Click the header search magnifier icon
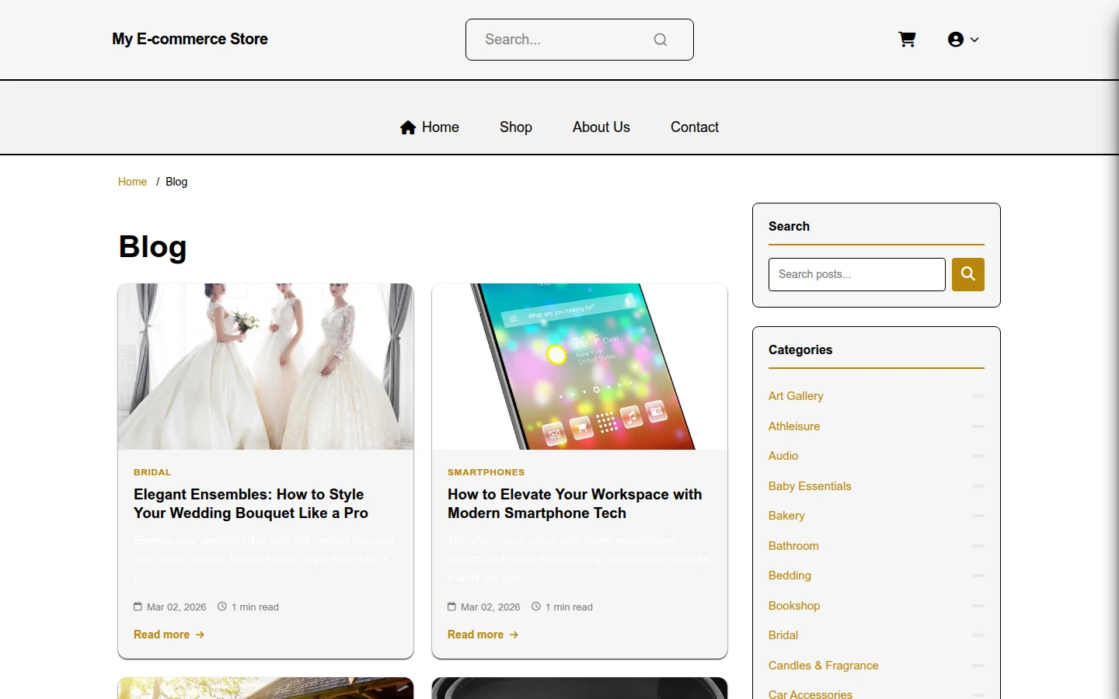The image size is (1119, 699). pos(661,40)
